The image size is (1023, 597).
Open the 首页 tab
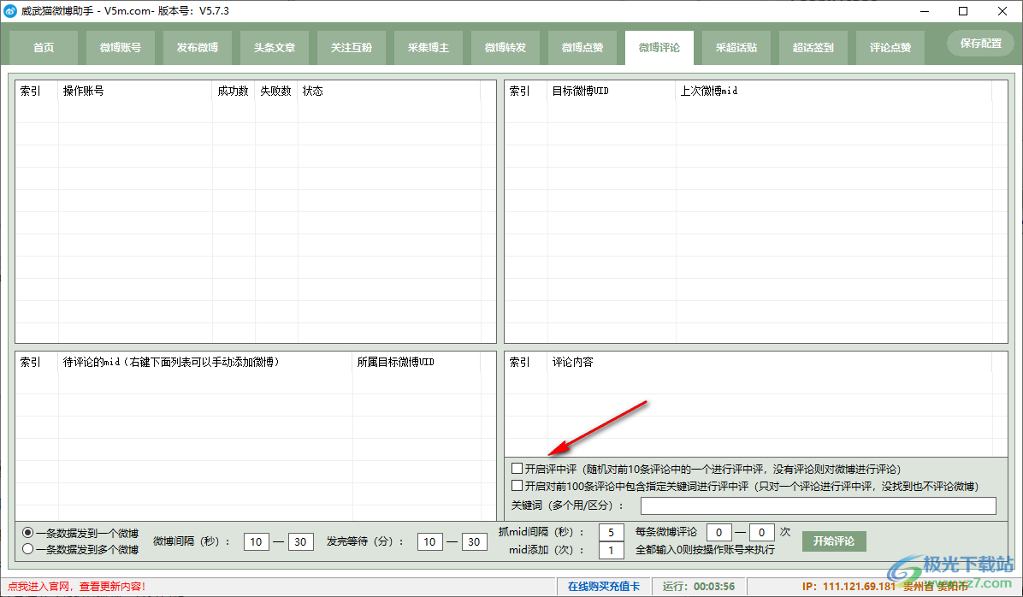click(x=44, y=48)
